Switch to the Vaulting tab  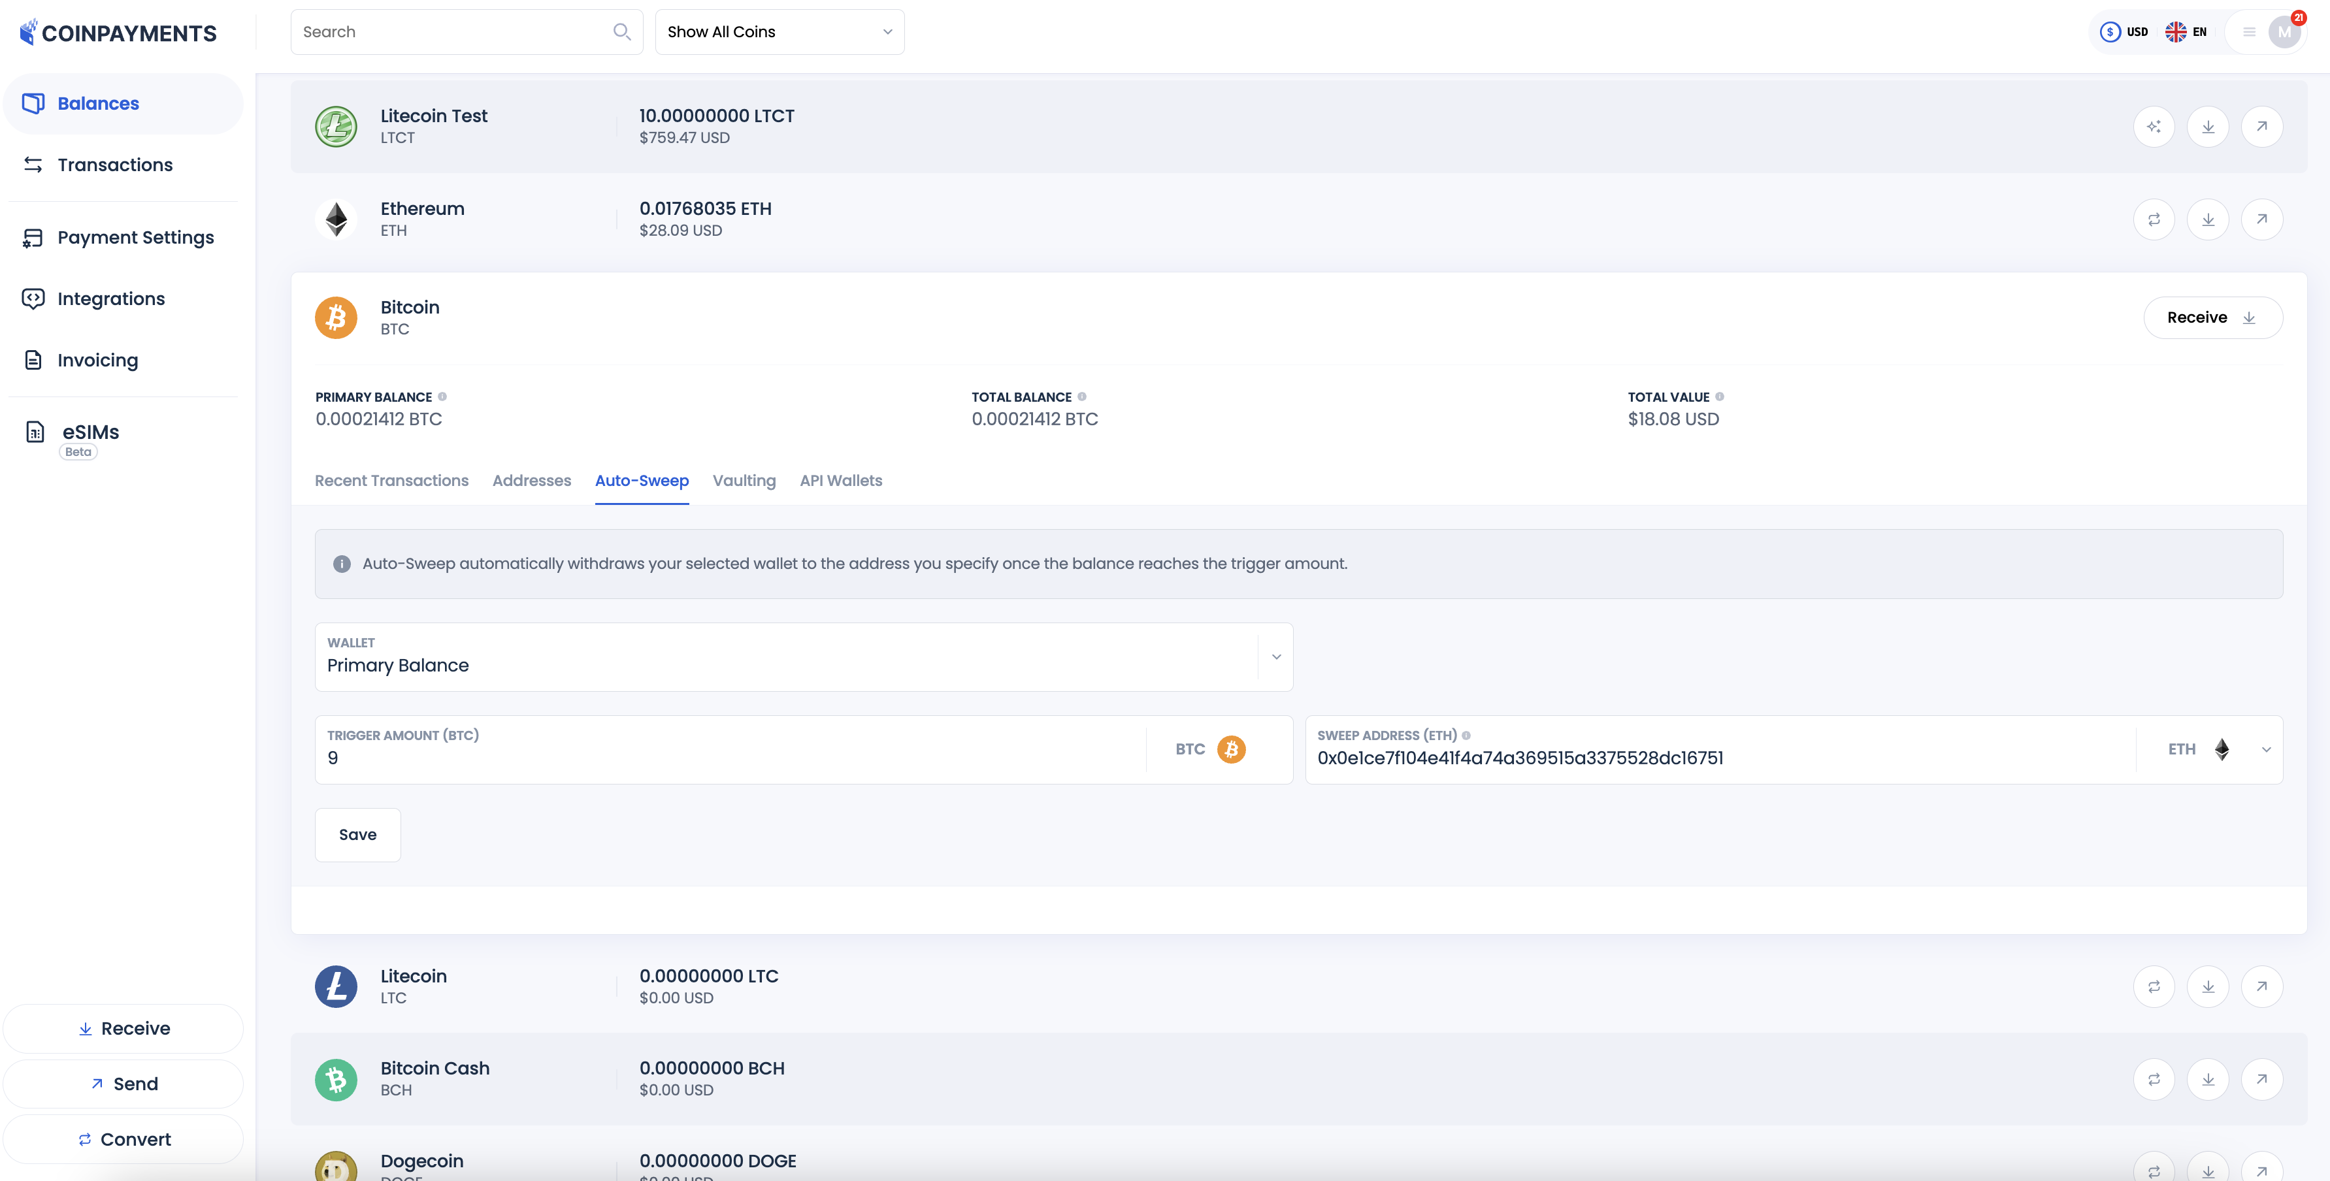point(744,481)
